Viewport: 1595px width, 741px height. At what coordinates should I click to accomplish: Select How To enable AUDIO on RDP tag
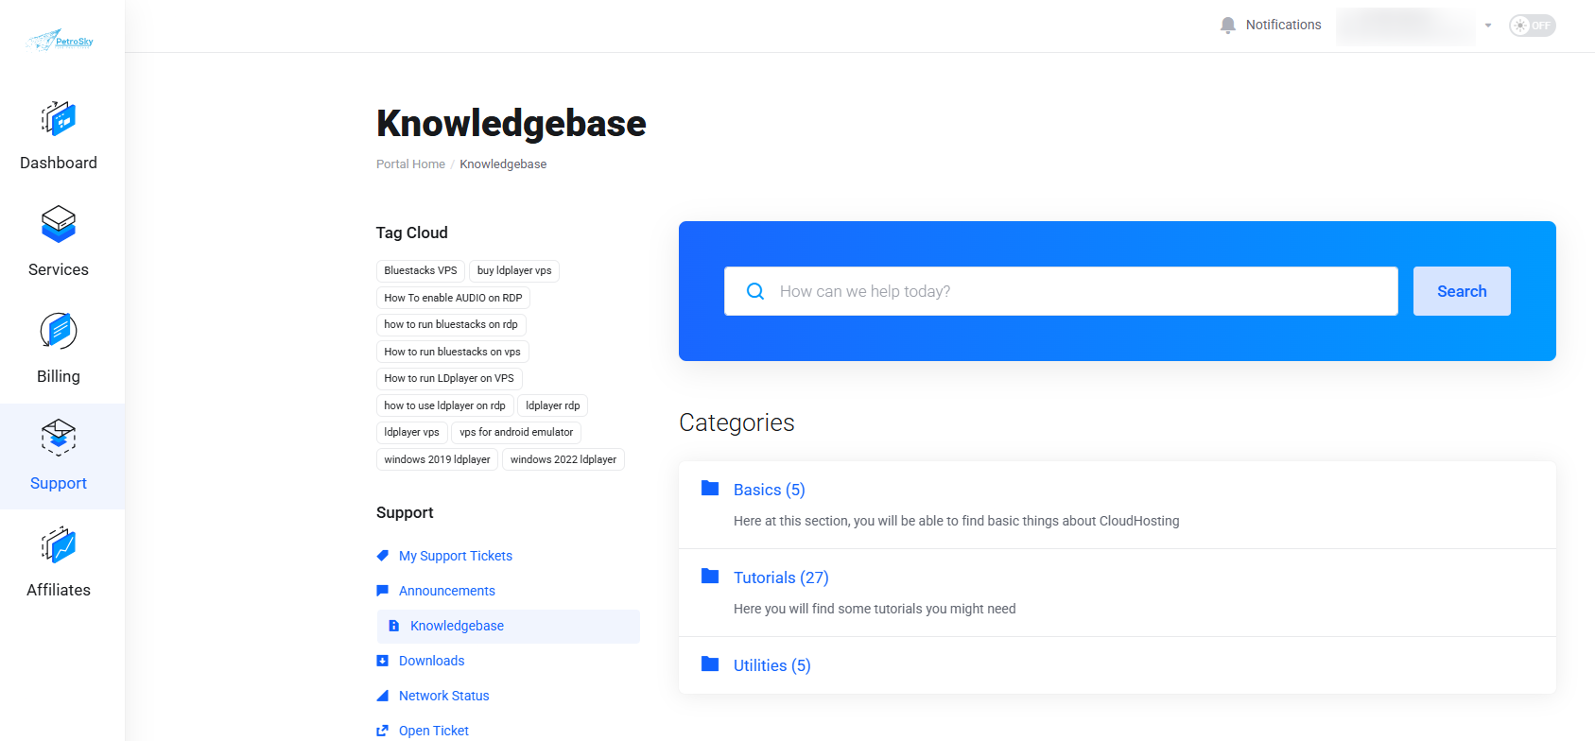453,298
